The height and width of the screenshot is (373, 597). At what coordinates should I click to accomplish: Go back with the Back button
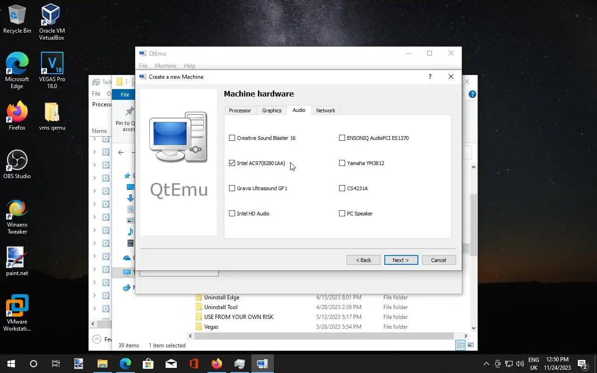click(363, 260)
